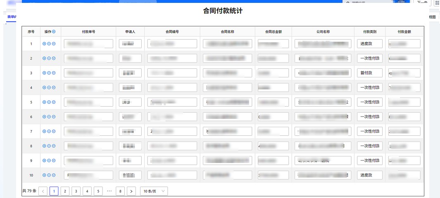Expand row 3 down-arrow options
Viewport: 440px width, 198px height.
coord(54,73)
